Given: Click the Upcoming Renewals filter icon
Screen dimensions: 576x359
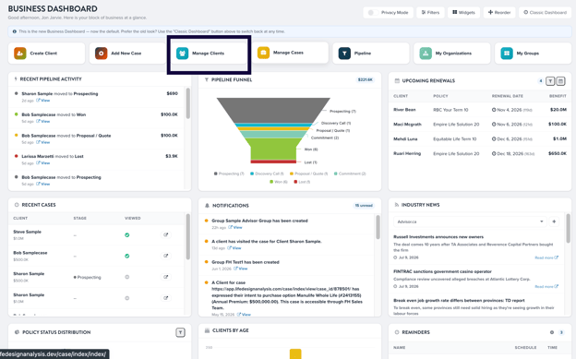Looking at the screenshot, I should point(550,81).
